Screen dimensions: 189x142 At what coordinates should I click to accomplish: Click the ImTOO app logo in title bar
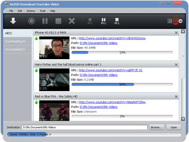(6, 4)
